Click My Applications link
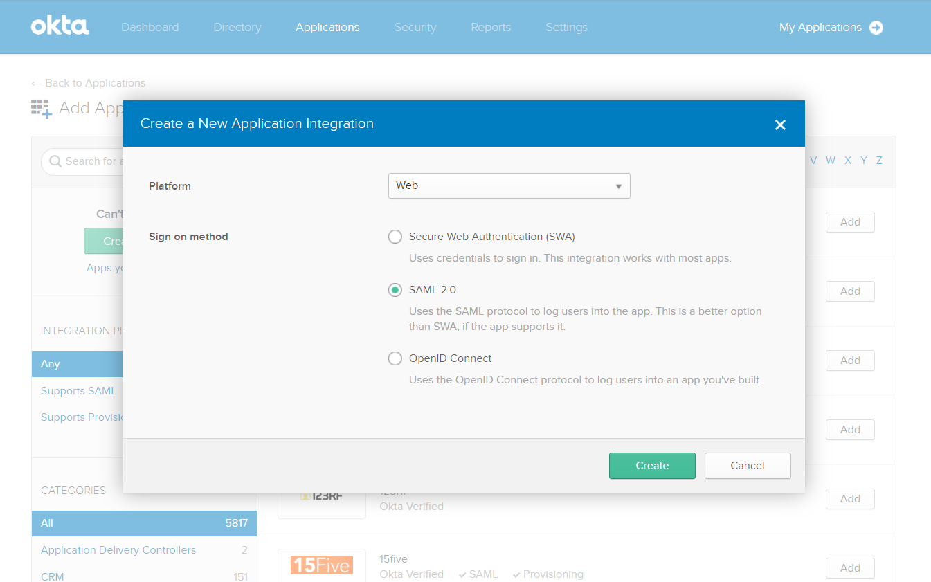The width and height of the screenshot is (931, 582). point(820,28)
